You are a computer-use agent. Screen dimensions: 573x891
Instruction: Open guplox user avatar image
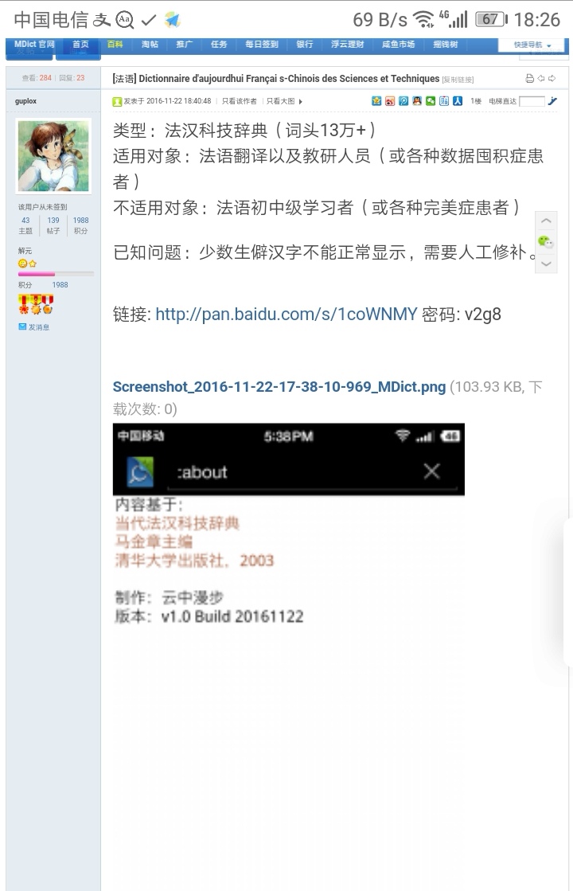[x=53, y=156]
